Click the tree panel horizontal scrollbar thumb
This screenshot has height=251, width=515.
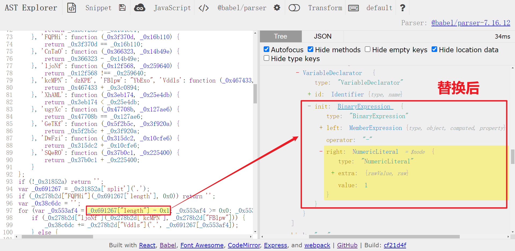[384, 237]
